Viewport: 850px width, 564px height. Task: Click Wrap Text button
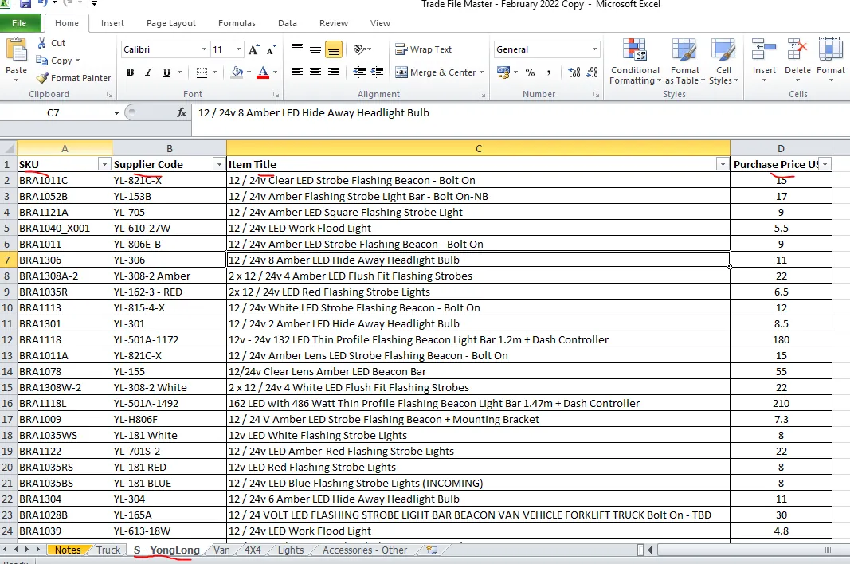click(x=423, y=49)
